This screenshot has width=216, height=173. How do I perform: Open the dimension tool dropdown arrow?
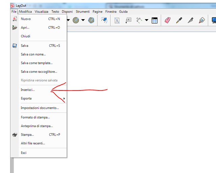click(146, 21)
